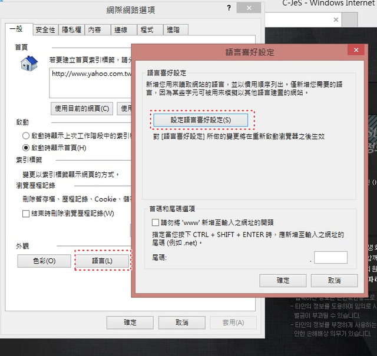The height and width of the screenshot is (356, 377).
Task: Close the Internet Explorer browser tab
Action: point(336,19)
